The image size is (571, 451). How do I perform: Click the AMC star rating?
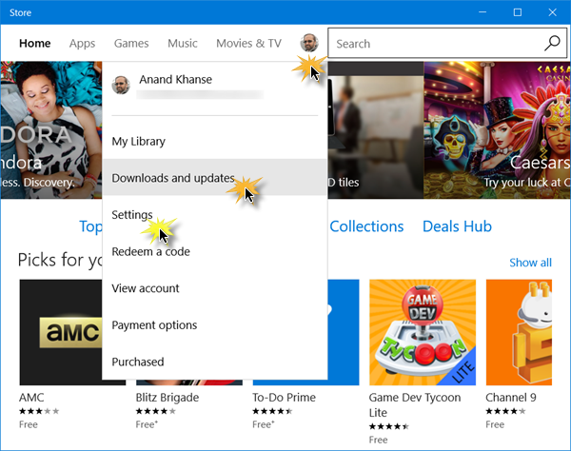coord(39,411)
